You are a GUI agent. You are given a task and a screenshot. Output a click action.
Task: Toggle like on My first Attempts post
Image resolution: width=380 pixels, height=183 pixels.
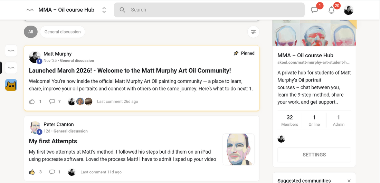point(32,172)
